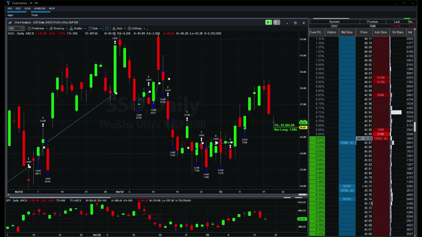Click the Studies flask icon
The image size is (422, 237).
point(71,28)
